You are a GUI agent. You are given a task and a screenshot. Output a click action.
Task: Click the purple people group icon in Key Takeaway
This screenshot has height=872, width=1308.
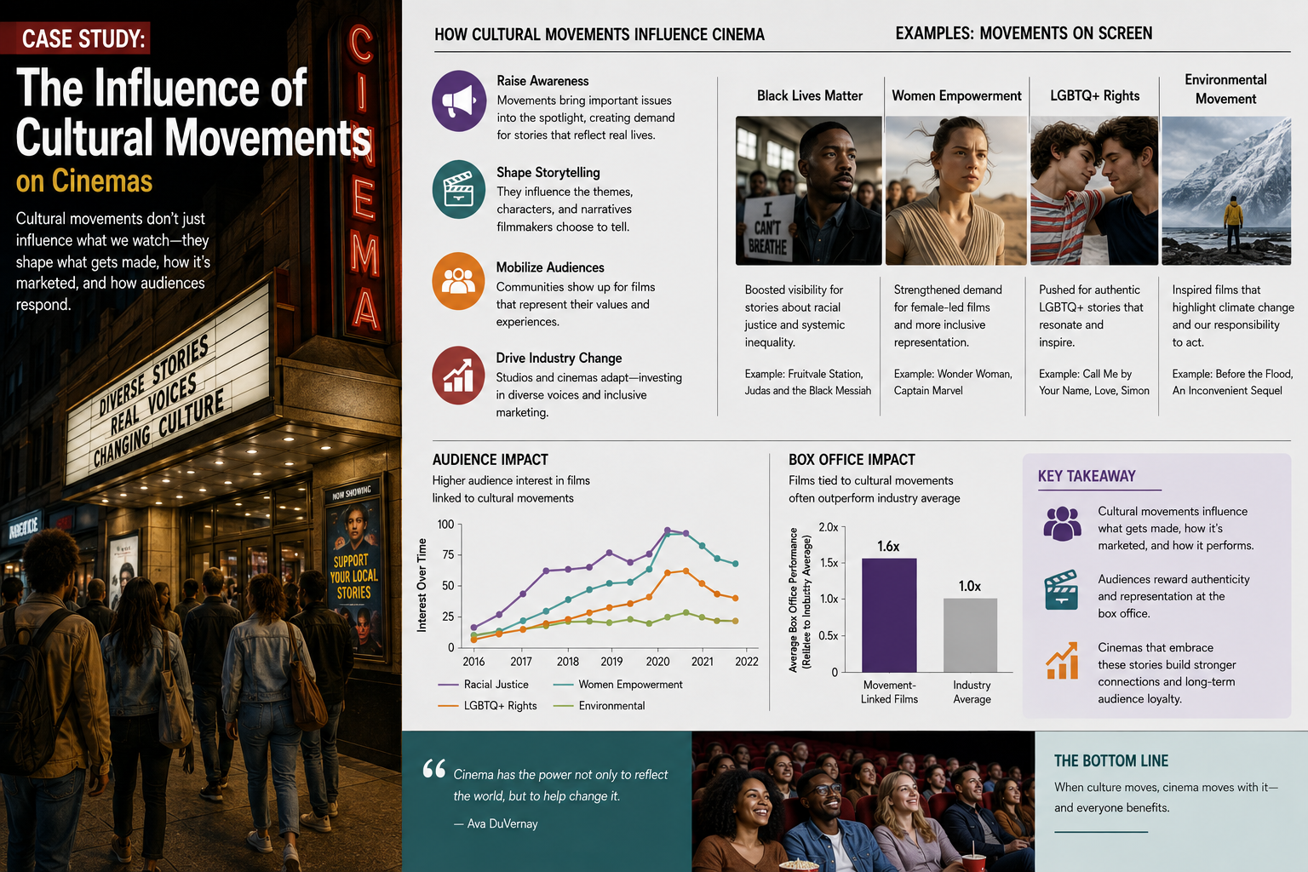coord(1062,525)
